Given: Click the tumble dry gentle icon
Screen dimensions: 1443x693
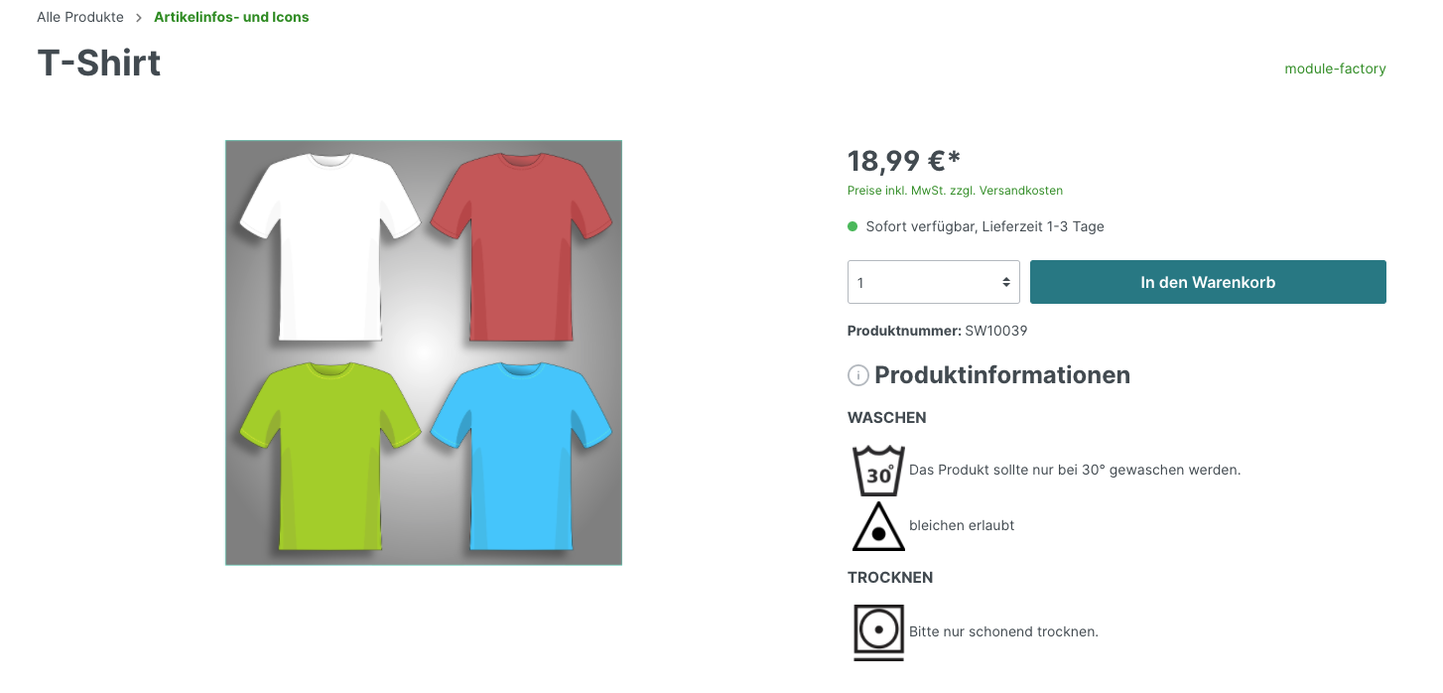Looking at the screenshot, I should pyautogui.click(x=878, y=631).
